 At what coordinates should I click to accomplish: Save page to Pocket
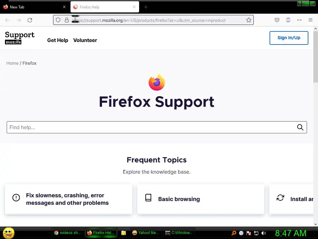(277, 20)
